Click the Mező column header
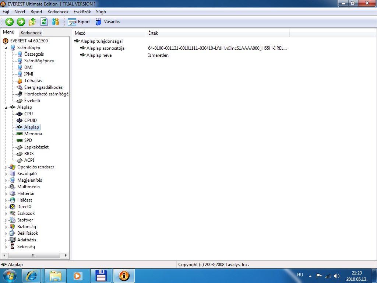 click(109, 33)
